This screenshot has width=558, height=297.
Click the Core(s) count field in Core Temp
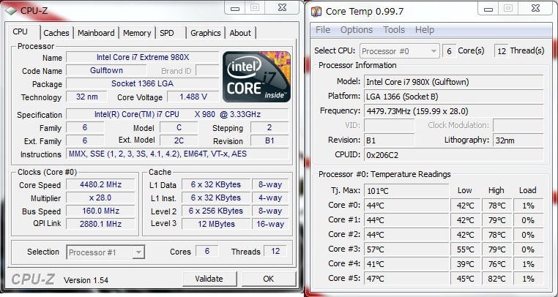coord(449,51)
